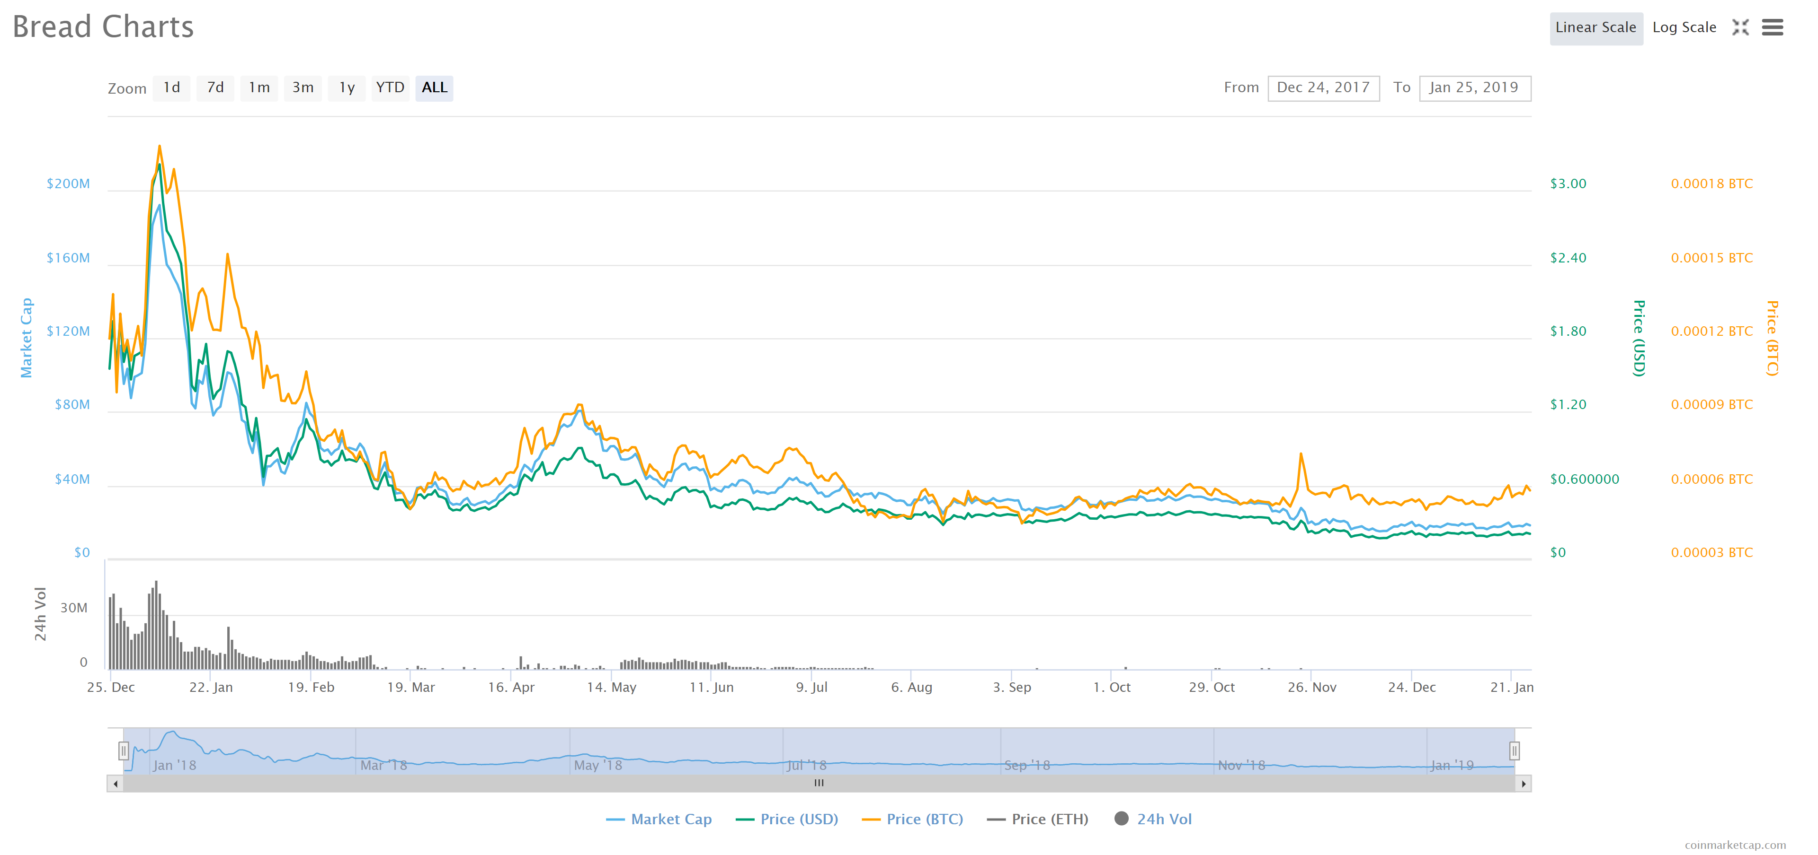1818x855 pixels.
Task: Select Linear Scale view
Action: pos(1596,27)
